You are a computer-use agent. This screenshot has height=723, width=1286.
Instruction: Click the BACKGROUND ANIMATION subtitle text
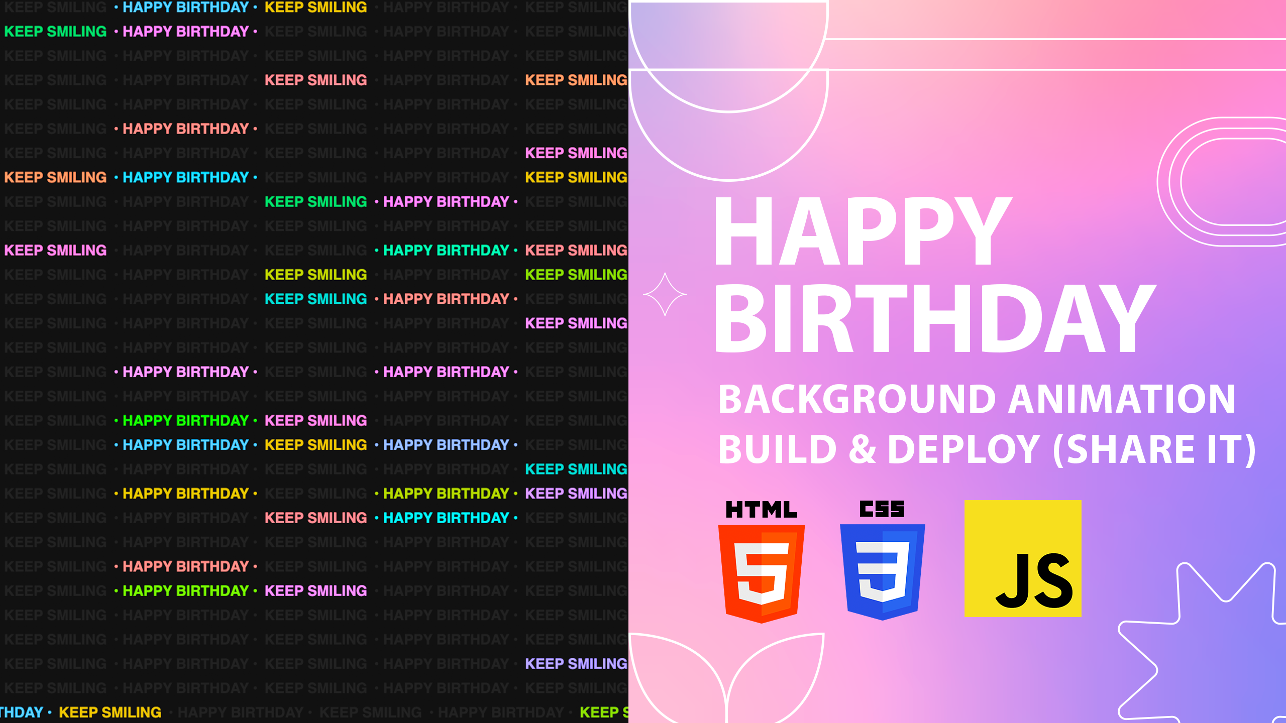[x=976, y=399]
